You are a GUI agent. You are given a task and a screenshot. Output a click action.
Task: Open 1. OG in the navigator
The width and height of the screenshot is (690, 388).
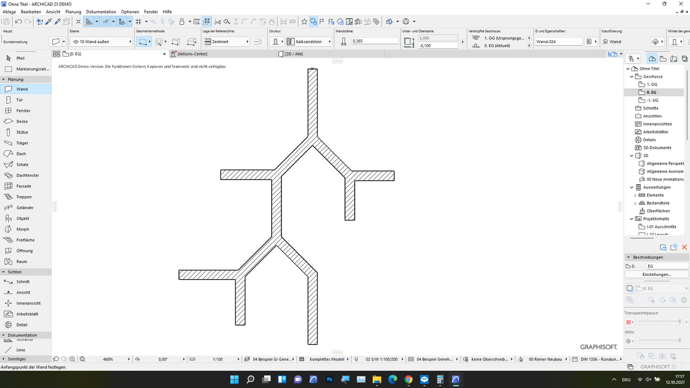point(652,85)
